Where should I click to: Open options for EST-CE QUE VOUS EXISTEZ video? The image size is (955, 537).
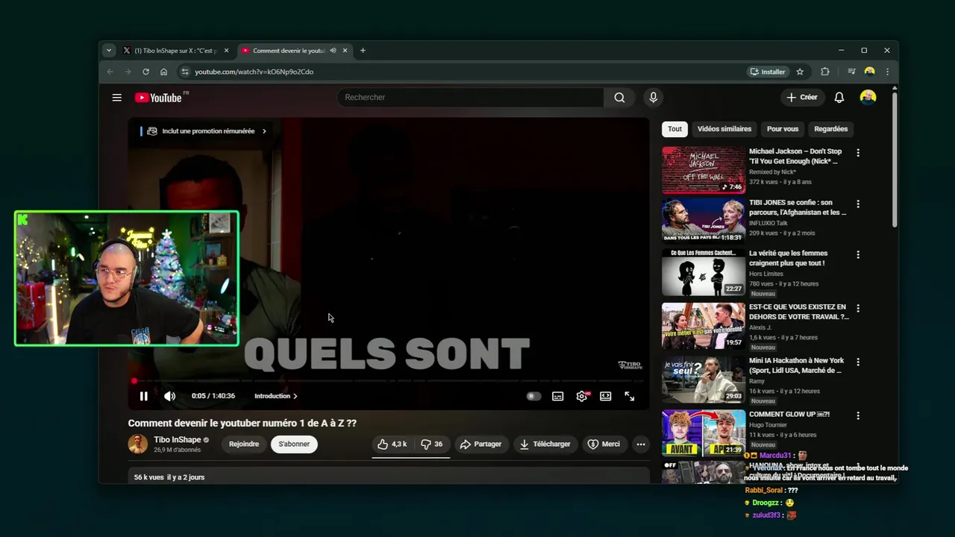(858, 308)
